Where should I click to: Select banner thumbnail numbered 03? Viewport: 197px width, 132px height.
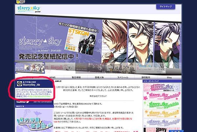[90, 68]
